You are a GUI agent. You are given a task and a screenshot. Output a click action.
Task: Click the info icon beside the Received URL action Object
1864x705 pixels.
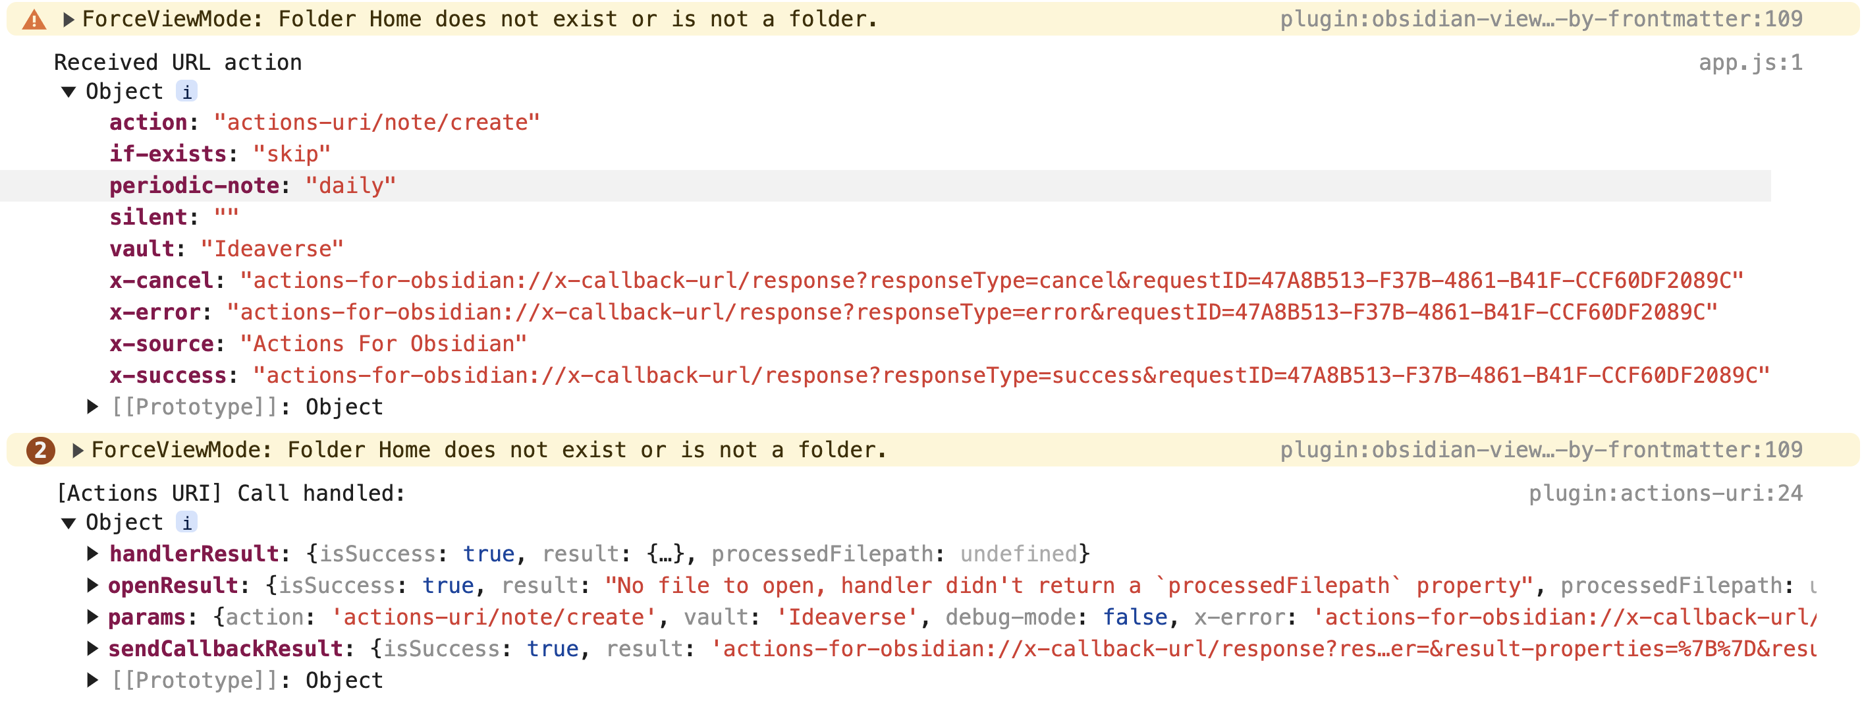186,92
